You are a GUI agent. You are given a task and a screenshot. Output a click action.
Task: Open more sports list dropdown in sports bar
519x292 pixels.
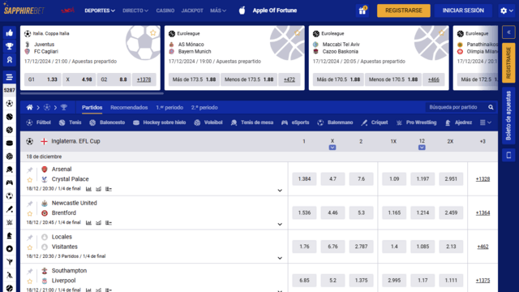(486, 122)
